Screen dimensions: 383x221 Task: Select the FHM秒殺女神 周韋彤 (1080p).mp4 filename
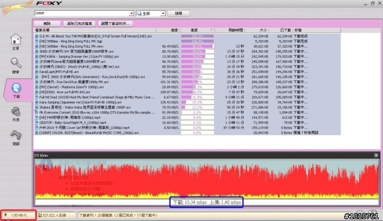pyautogui.click(x=69, y=118)
